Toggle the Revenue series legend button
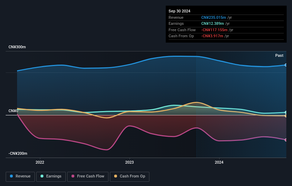The width and height of the screenshot is (292, 186). coord(20,176)
